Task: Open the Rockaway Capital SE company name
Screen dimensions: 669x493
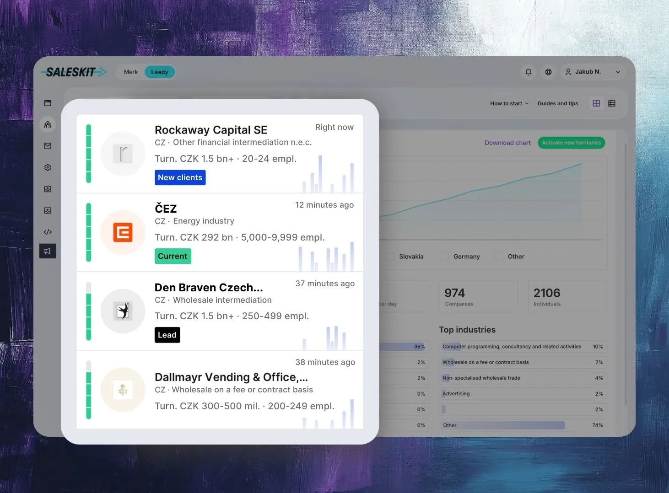Action: (x=211, y=130)
